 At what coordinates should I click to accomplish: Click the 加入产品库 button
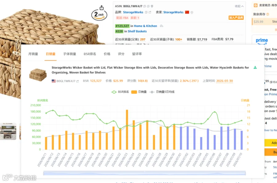236,18
